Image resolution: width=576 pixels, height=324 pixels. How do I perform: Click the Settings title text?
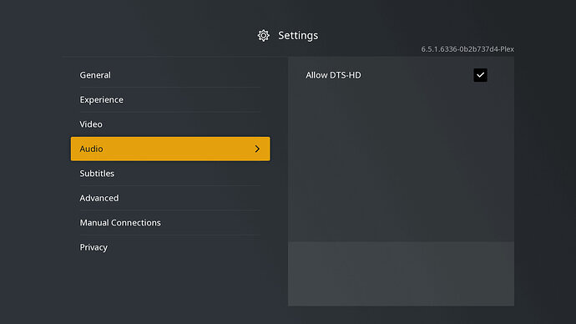pos(298,36)
